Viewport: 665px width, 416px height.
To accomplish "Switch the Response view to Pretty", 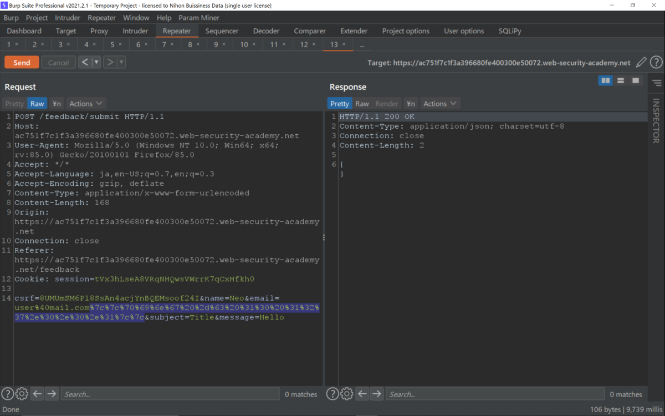I will tap(340, 103).
